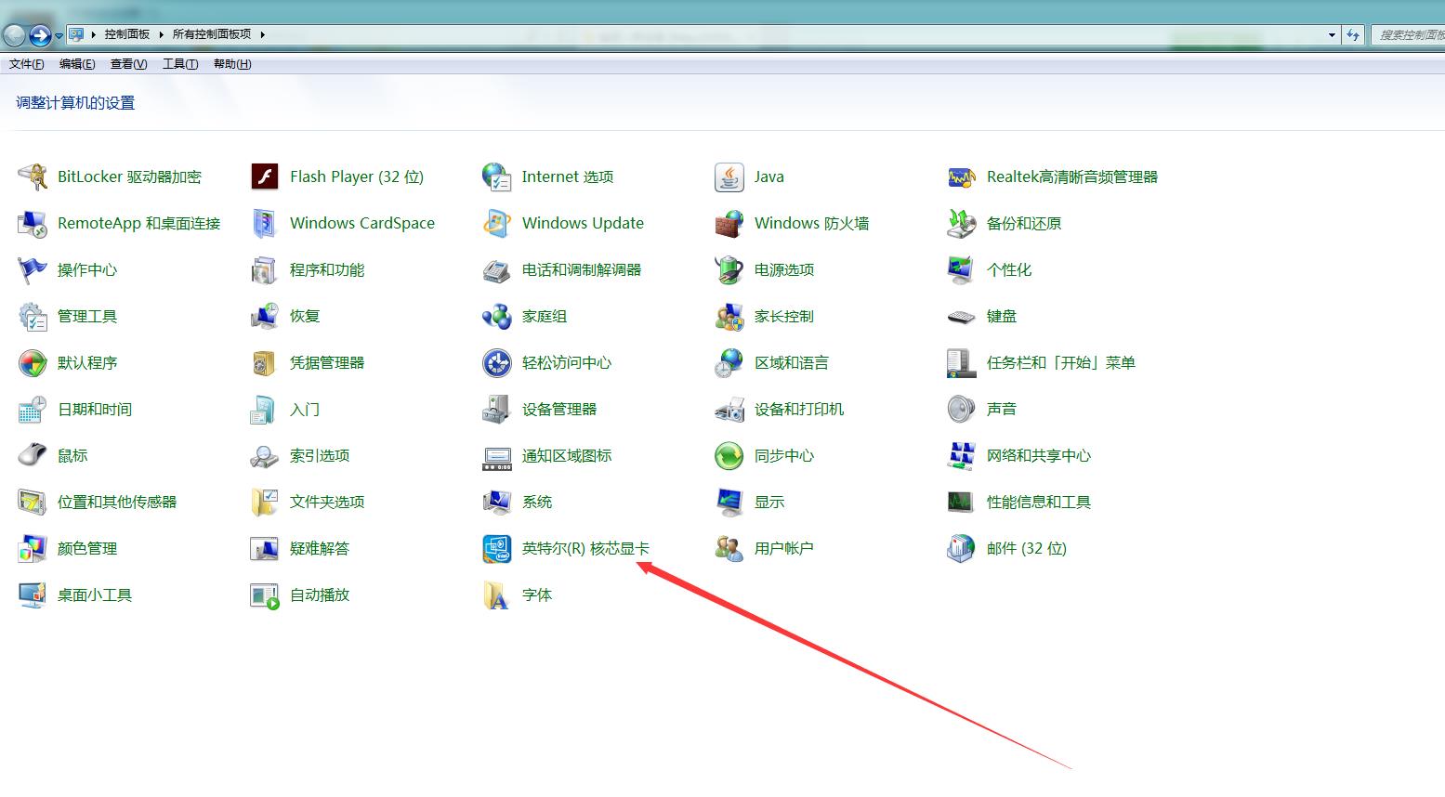Click 任务栏和「开始」菜单 link

[1061, 362]
